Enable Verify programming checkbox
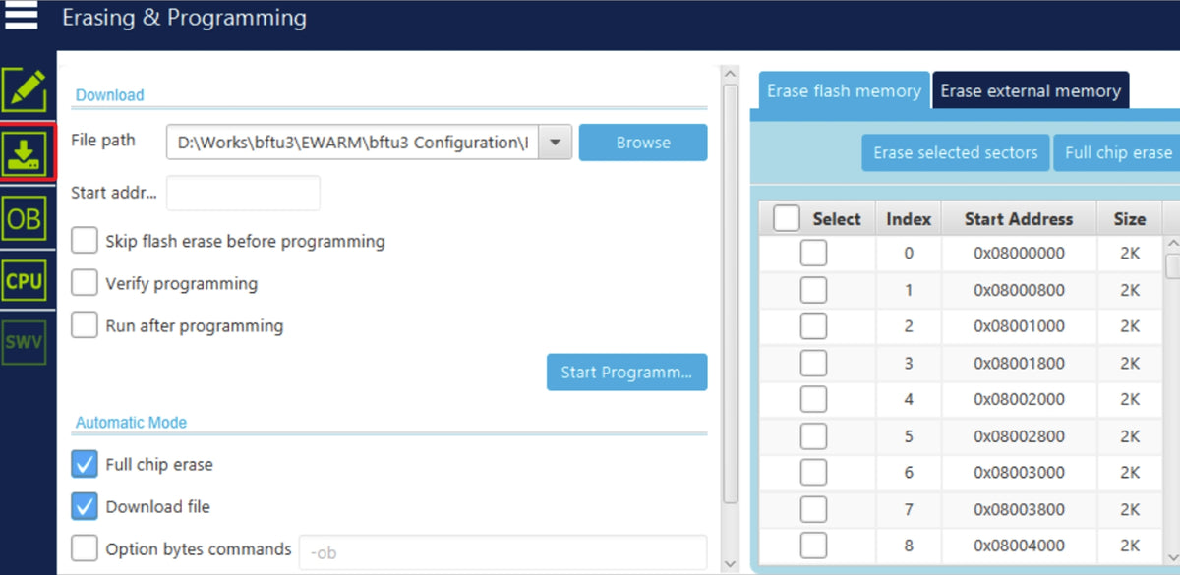This screenshot has width=1180, height=575. pyautogui.click(x=86, y=283)
